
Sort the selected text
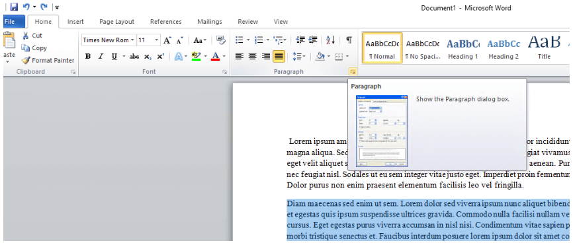click(x=330, y=40)
